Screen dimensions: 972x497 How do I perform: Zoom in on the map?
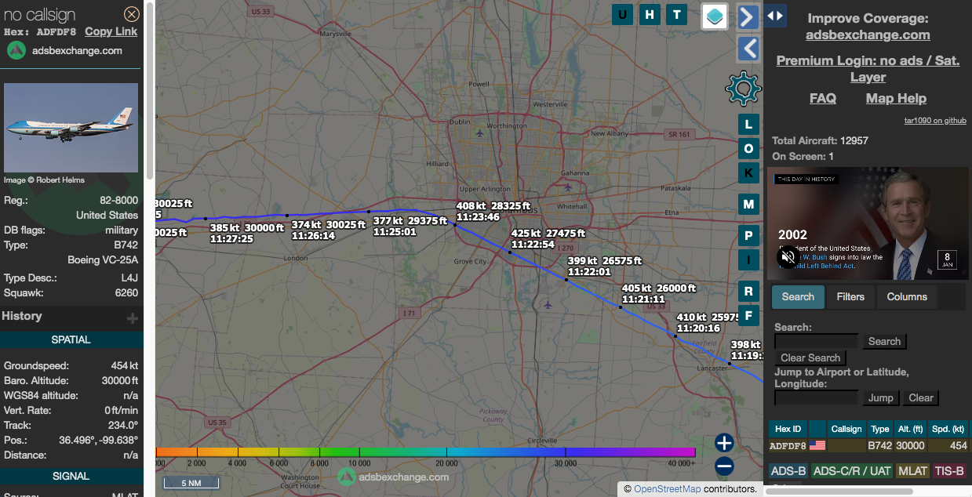click(724, 443)
